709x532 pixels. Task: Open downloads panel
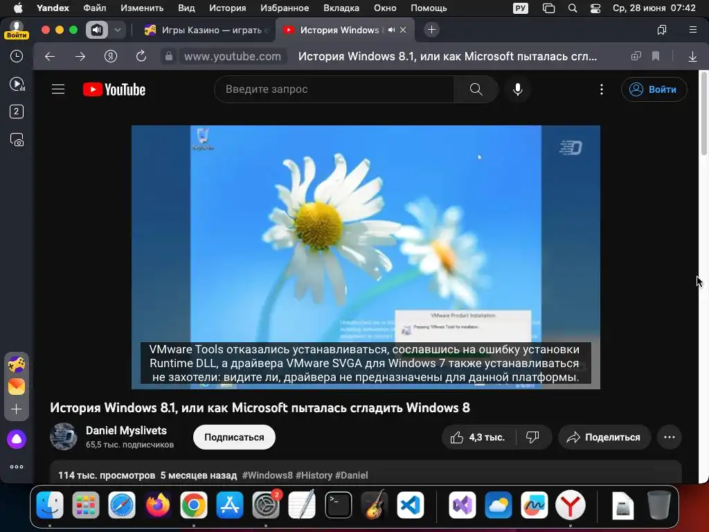click(692, 57)
